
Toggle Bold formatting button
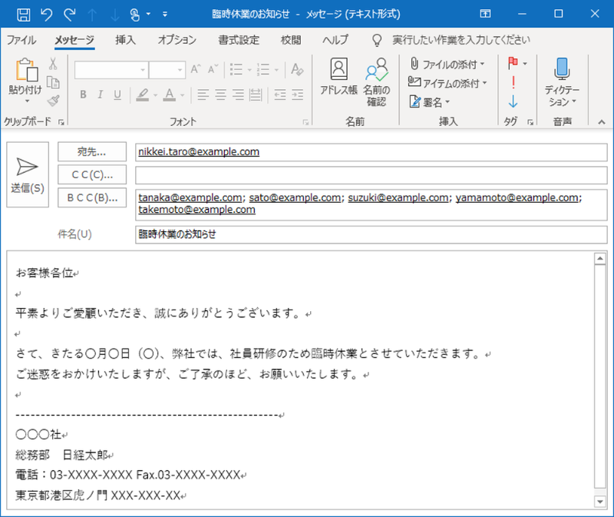coord(81,95)
